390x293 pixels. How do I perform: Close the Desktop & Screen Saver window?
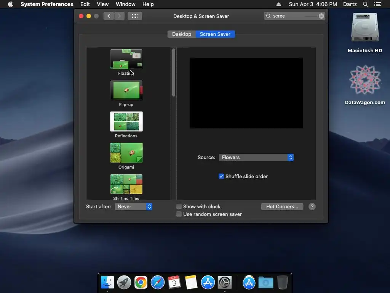[81, 16]
